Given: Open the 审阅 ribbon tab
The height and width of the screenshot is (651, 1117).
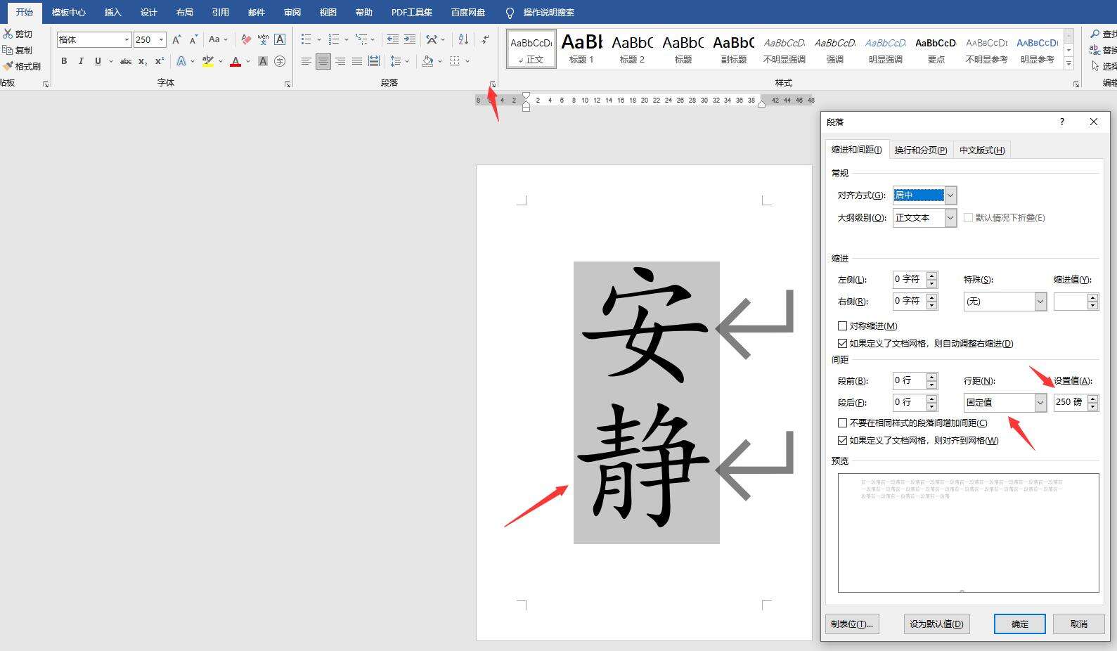Looking at the screenshot, I should pos(292,13).
